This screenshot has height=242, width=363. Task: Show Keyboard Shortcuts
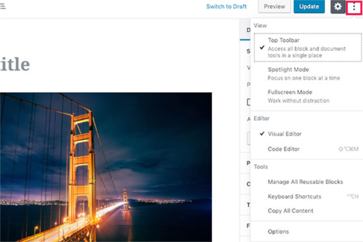[x=295, y=196]
